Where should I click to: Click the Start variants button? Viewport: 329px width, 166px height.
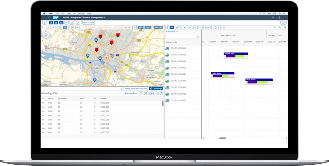pyautogui.click(x=88, y=23)
